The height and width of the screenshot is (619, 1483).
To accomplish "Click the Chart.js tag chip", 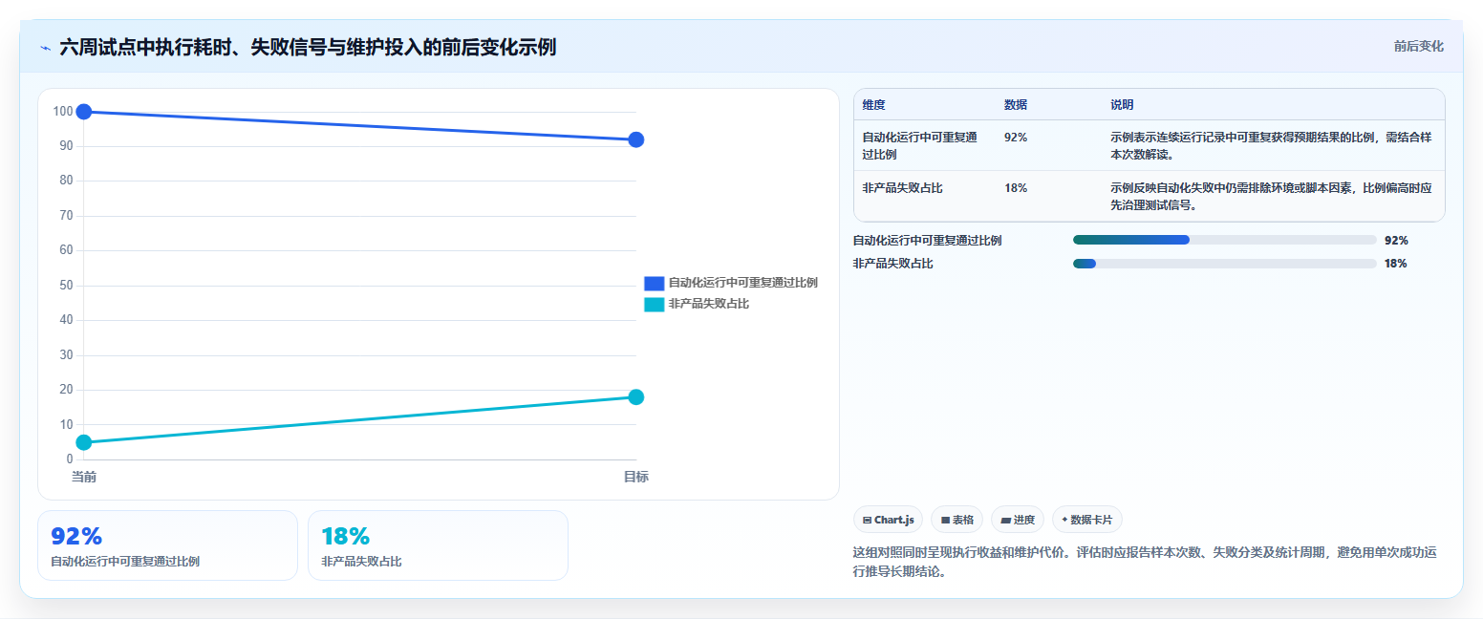I will point(888,520).
